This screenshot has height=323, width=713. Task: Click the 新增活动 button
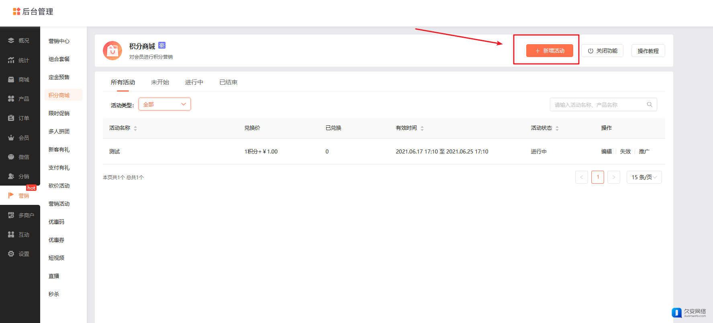(550, 51)
